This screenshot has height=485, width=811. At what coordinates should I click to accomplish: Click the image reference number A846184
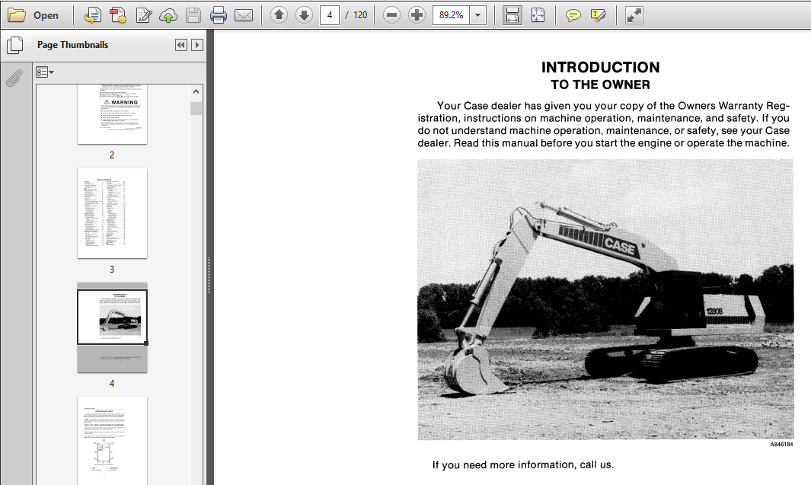click(781, 444)
